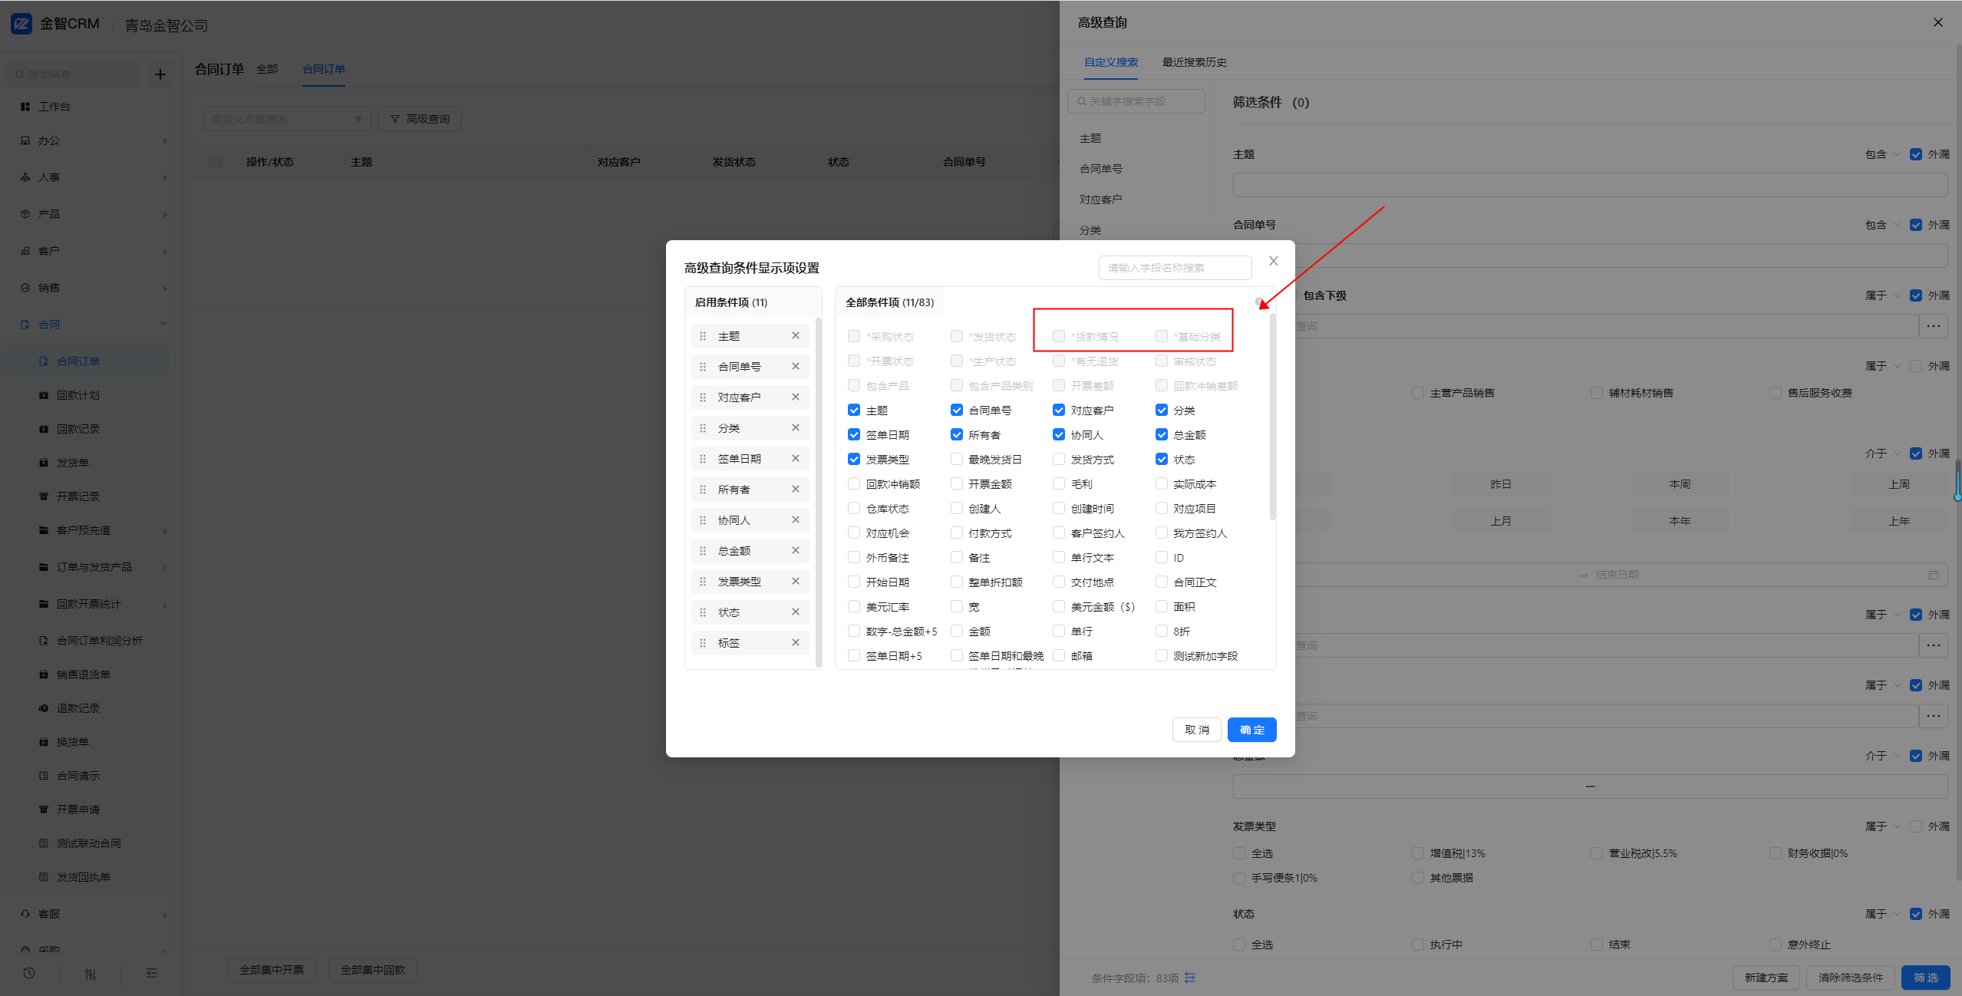This screenshot has height=996, width=1962.
Task: Click the 清除筛选条件 button
Action: [1850, 978]
